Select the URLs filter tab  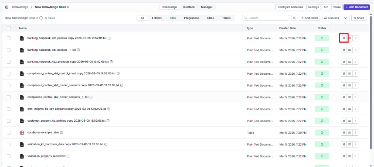point(210,18)
